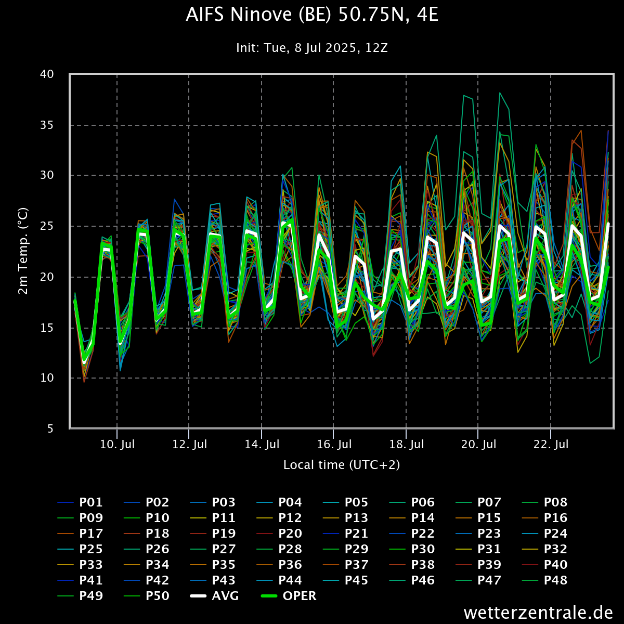Hide the P07 series

pos(478,502)
